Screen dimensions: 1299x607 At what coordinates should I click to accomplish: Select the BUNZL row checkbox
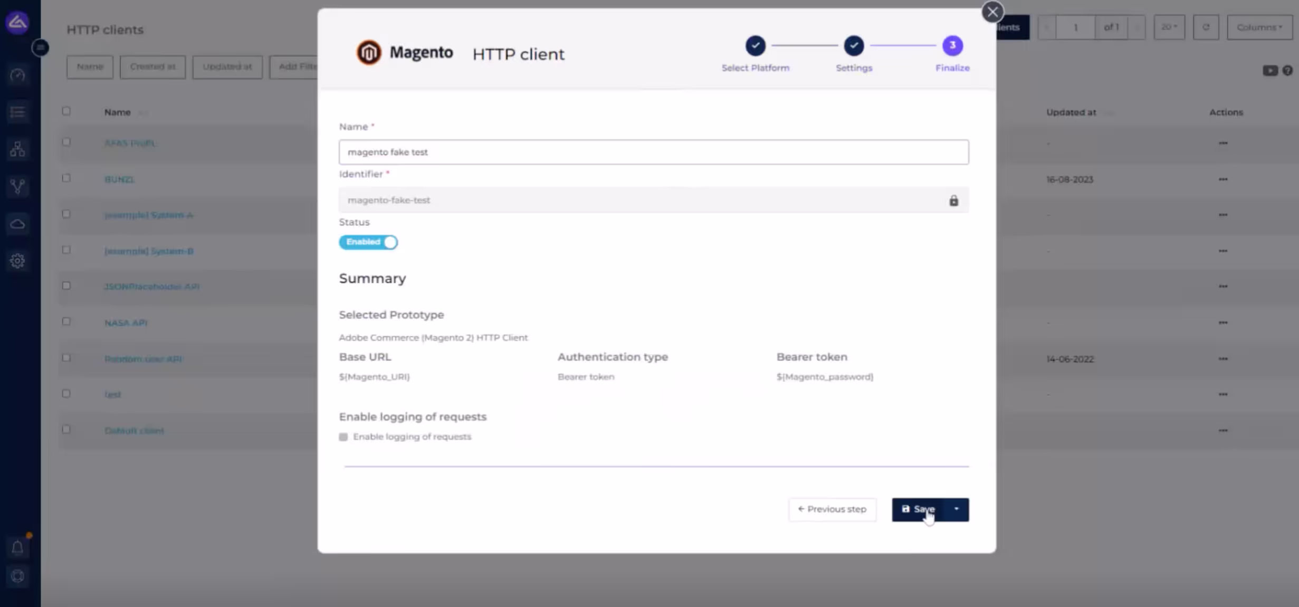66,178
